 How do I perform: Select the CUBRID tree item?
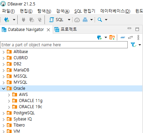(21, 58)
